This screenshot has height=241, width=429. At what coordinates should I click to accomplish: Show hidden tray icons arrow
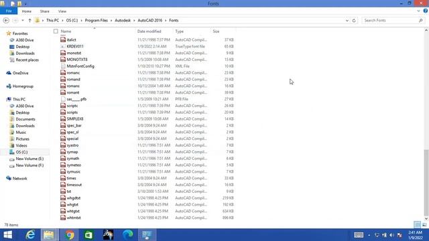point(369,235)
